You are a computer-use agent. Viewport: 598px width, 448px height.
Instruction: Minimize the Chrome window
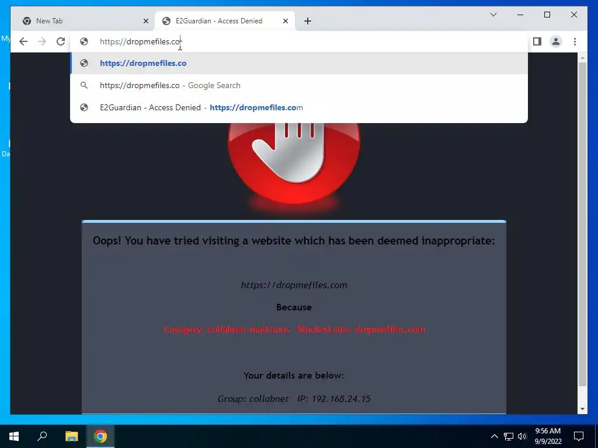coord(520,15)
